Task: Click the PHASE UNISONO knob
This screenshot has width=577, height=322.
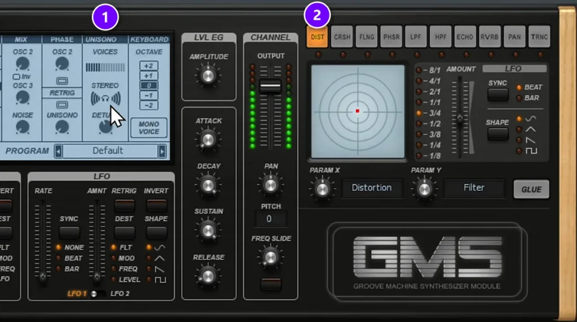Action: pyautogui.click(x=62, y=127)
